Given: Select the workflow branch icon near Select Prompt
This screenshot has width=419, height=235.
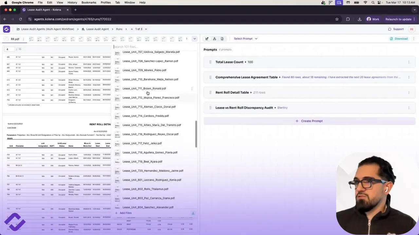Looking at the screenshot, I should click(214, 39).
